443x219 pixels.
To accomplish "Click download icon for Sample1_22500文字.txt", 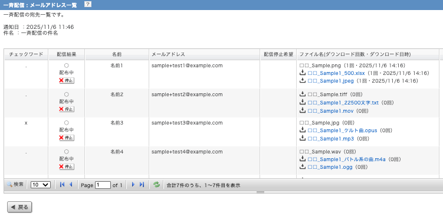I will [x=303, y=102].
